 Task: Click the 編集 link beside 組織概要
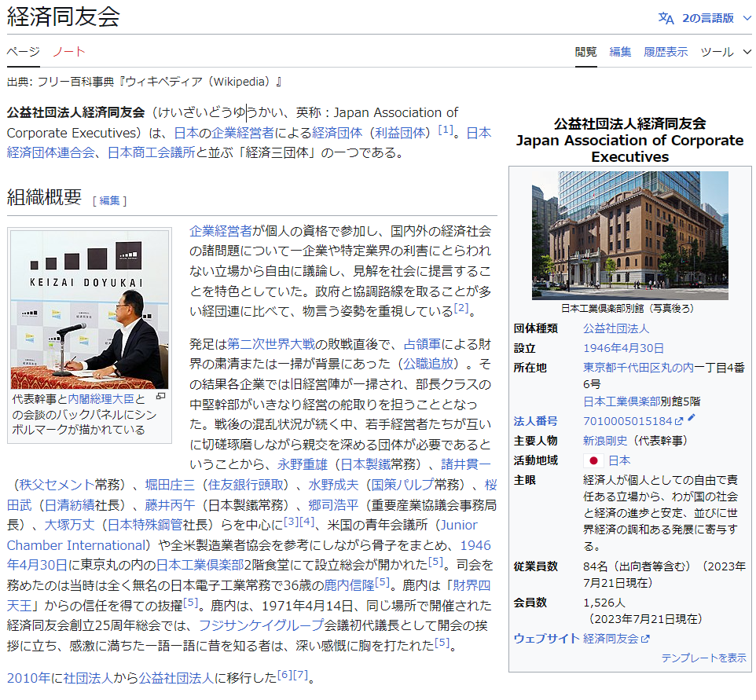pyautogui.click(x=109, y=200)
